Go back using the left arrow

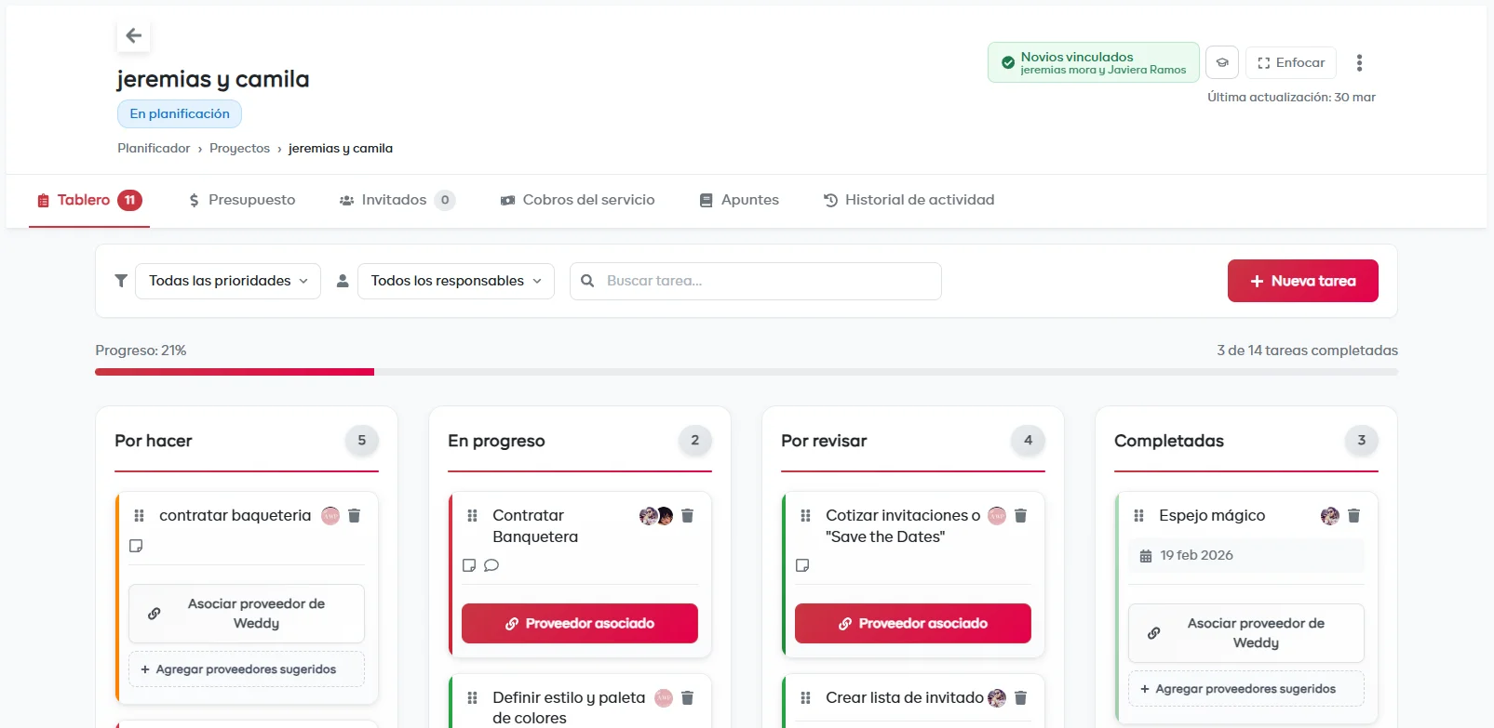(x=134, y=35)
